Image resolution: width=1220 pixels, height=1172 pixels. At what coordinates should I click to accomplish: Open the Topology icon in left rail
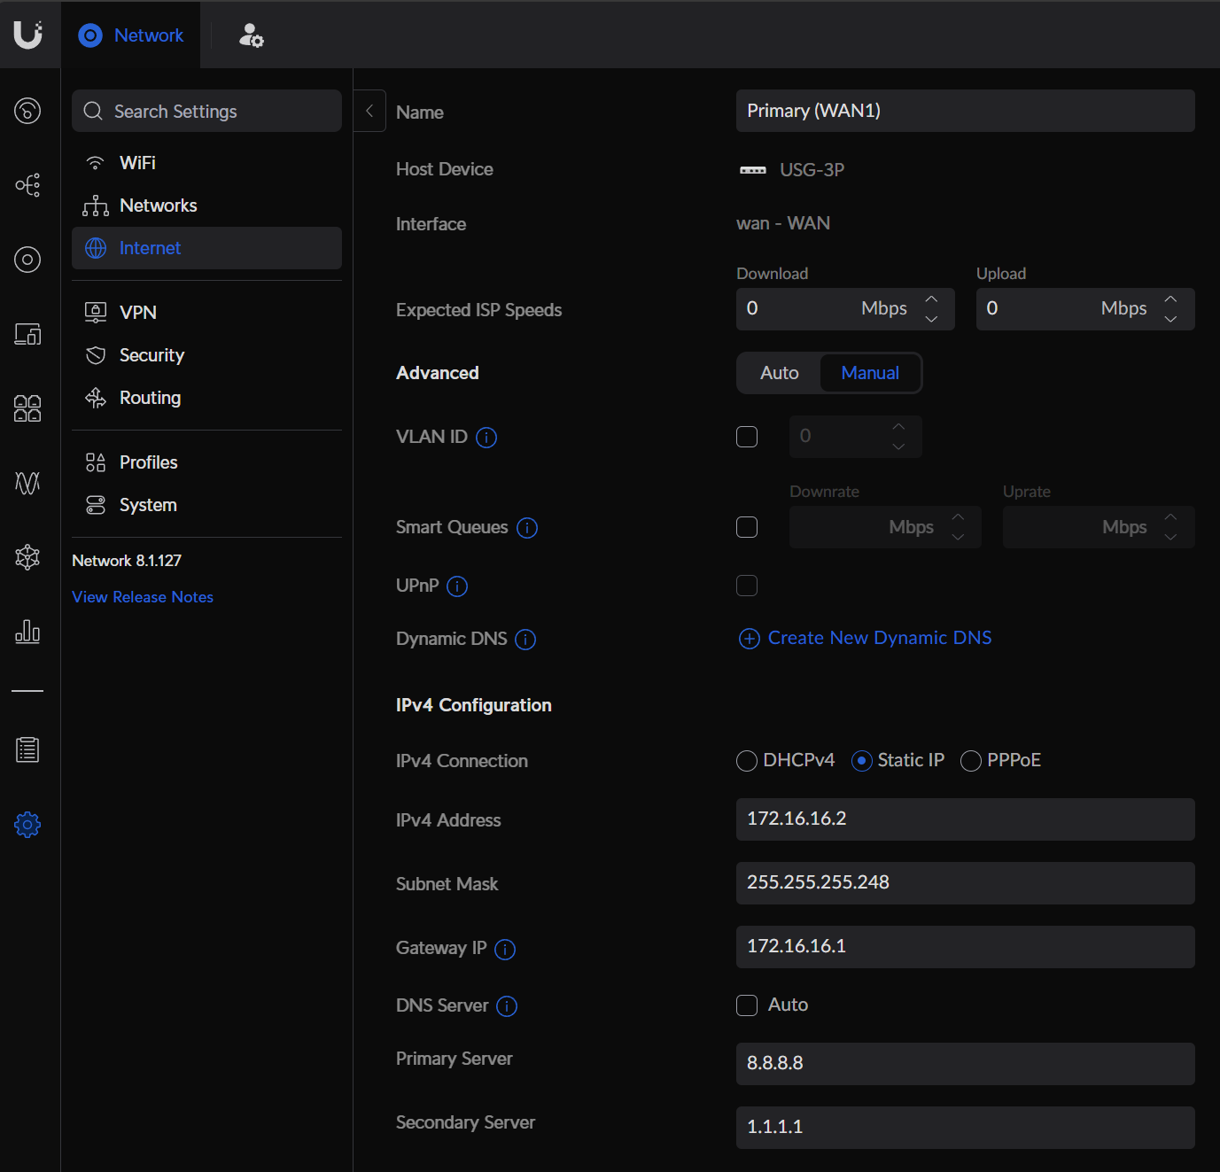(x=27, y=185)
